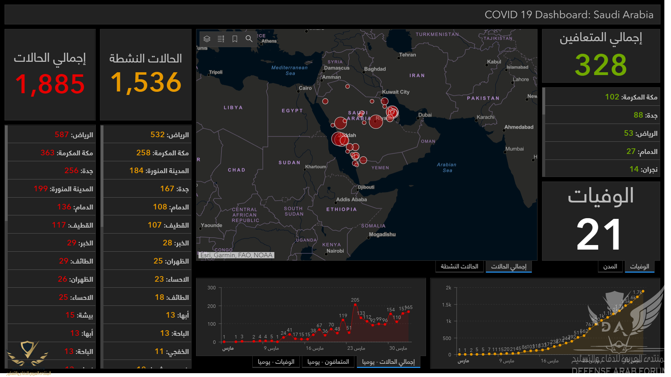671x377 pixels.
Task: Switch to إجمالي الحالات tab
Action: click(508, 266)
